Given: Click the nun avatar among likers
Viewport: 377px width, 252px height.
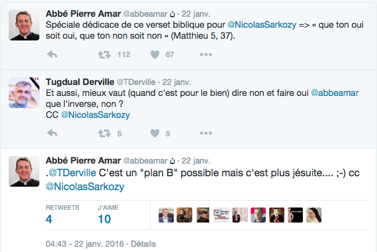Looking at the screenshot, I should tap(314, 215).
